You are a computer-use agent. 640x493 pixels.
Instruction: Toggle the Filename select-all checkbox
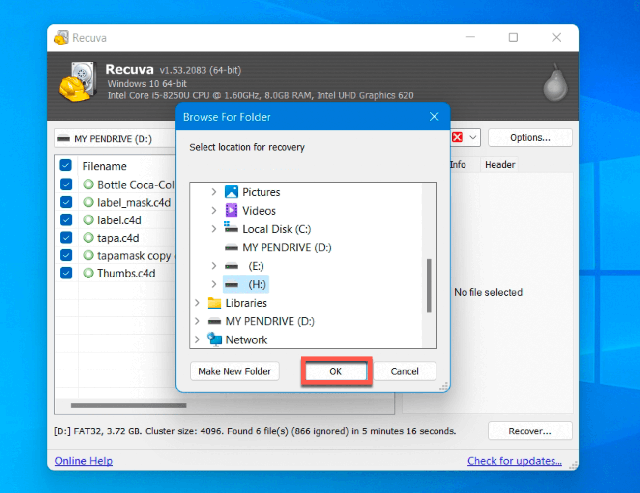66,165
